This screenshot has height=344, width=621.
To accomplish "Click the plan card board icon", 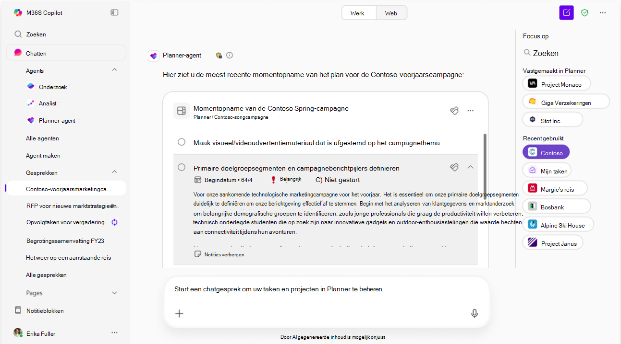I will (x=181, y=111).
